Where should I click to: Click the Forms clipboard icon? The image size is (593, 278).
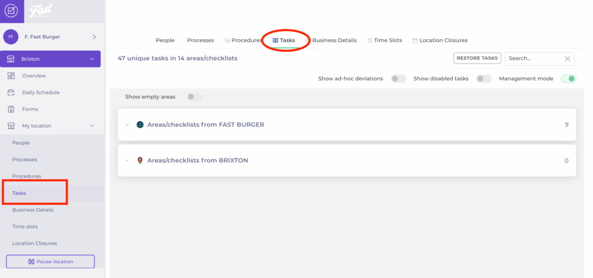pos(11,109)
